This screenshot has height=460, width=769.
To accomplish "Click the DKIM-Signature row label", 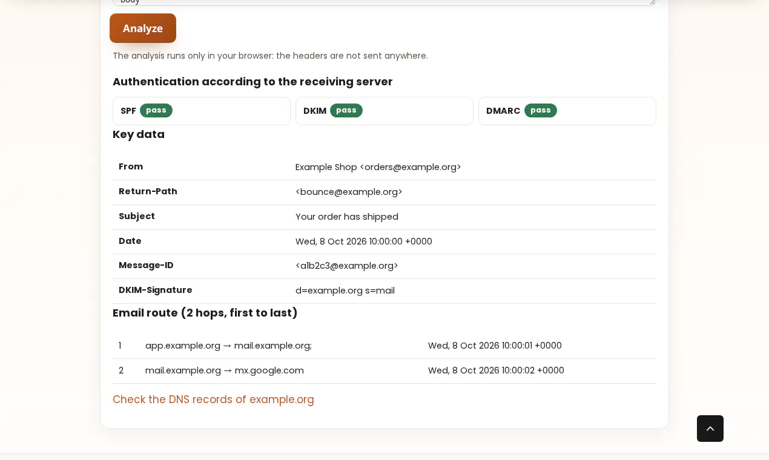I will pos(156,290).
